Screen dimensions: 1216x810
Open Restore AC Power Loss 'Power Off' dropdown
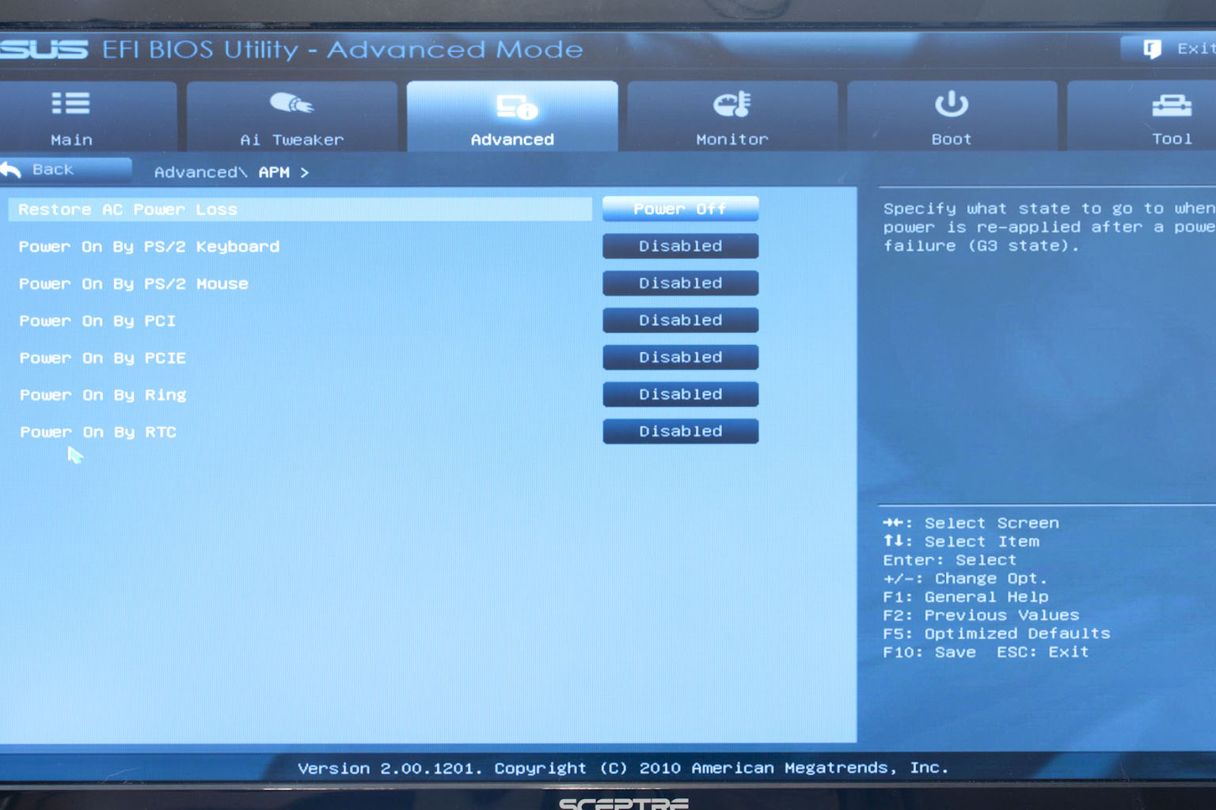[x=681, y=209]
